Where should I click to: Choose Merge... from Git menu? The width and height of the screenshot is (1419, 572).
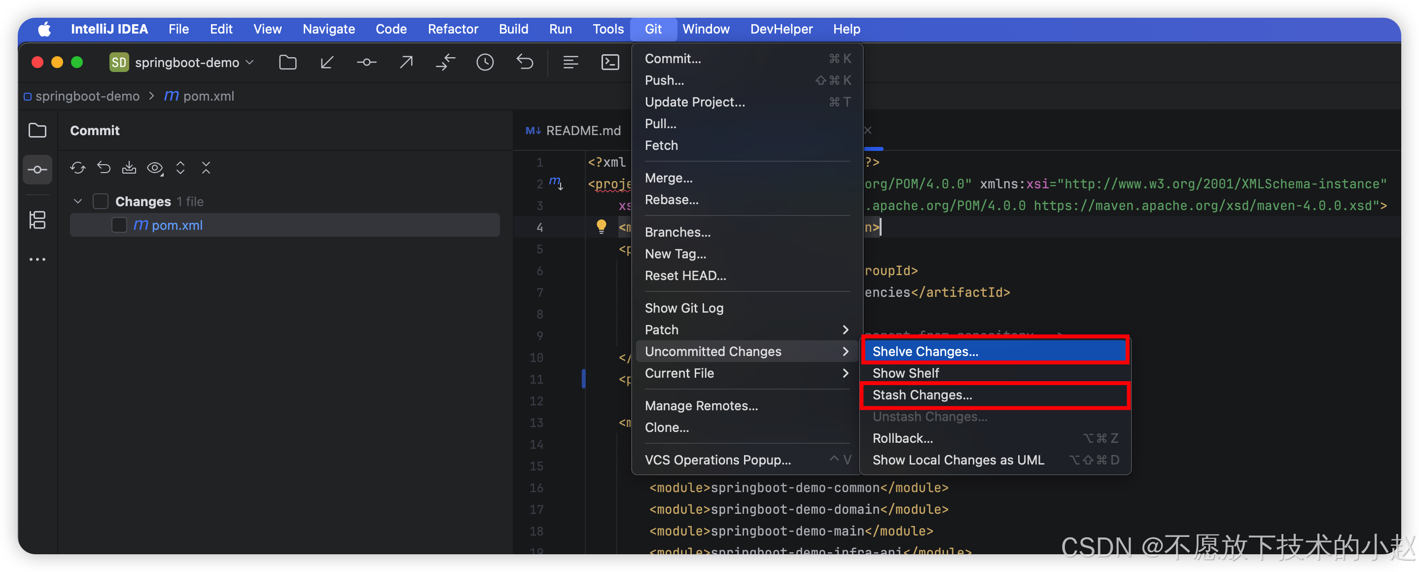pyautogui.click(x=746, y=178)
